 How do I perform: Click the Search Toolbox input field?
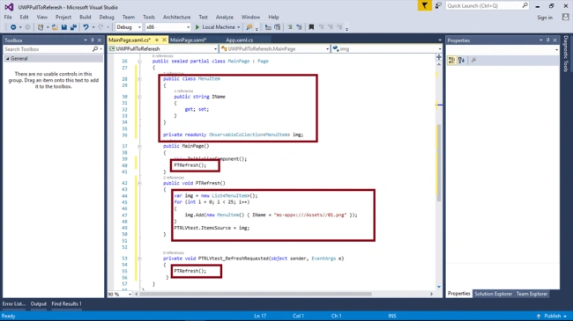point(48,49)
